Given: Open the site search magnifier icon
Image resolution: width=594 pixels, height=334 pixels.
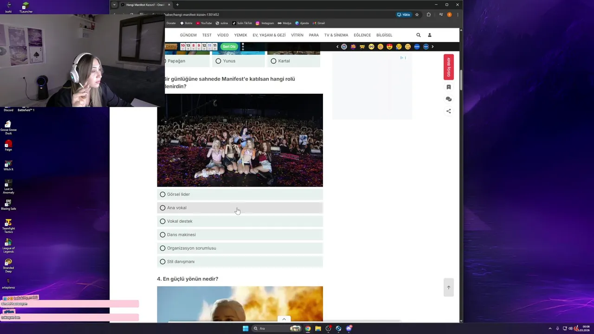Looking at the screenshot, I should click(419, 35).
